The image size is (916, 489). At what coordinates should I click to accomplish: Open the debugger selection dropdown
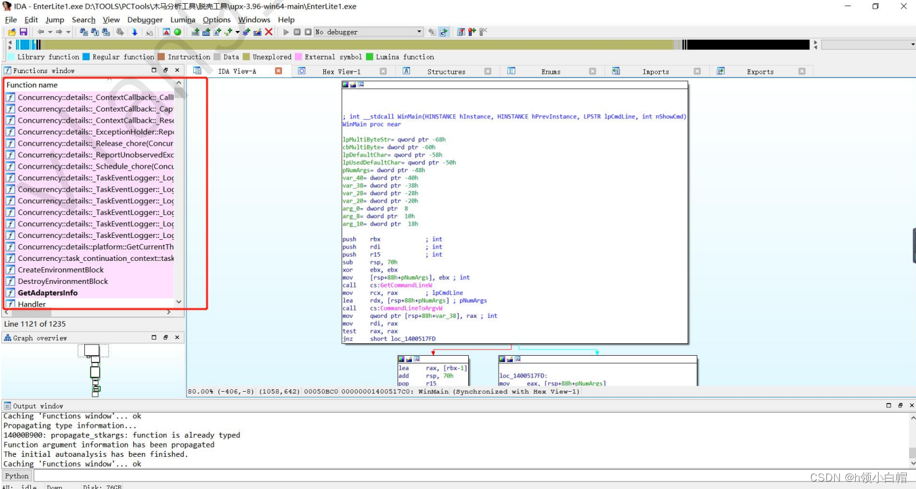[x=419, y=32]
